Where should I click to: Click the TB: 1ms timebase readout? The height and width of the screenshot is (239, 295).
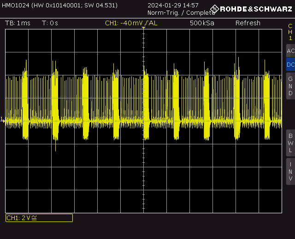[18, 23]
